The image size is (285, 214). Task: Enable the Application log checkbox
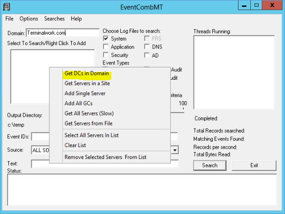point(105,47)
